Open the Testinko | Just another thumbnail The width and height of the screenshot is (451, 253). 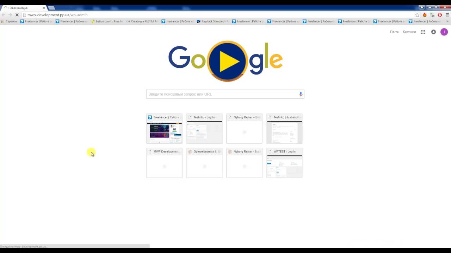pos(284,129)
